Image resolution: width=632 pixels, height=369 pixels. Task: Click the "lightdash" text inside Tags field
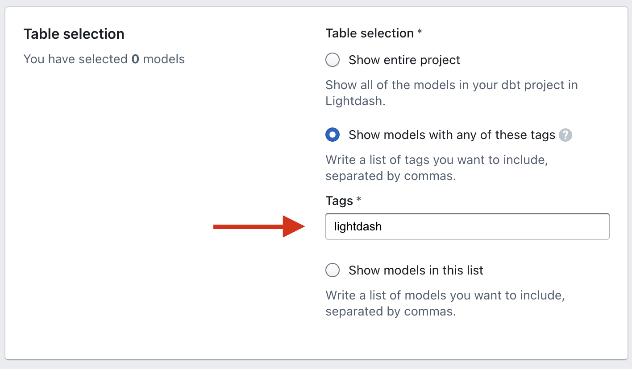(x=358, y=226)
